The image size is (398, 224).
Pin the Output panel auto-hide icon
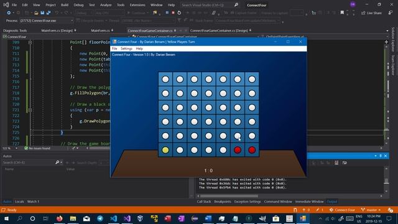click(x=381, y=156)
